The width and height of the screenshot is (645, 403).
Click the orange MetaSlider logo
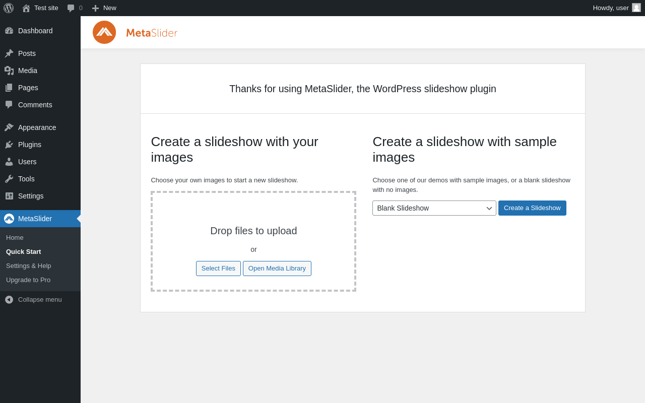[104, 32]
